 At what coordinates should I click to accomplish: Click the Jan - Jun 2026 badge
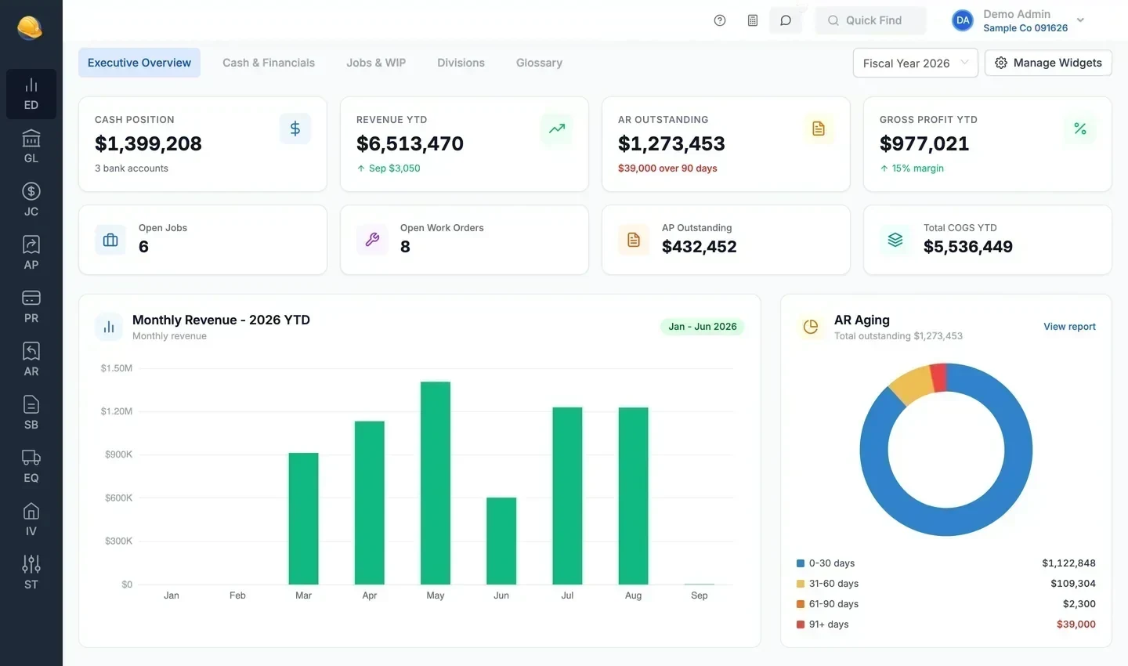coord(703,327)
